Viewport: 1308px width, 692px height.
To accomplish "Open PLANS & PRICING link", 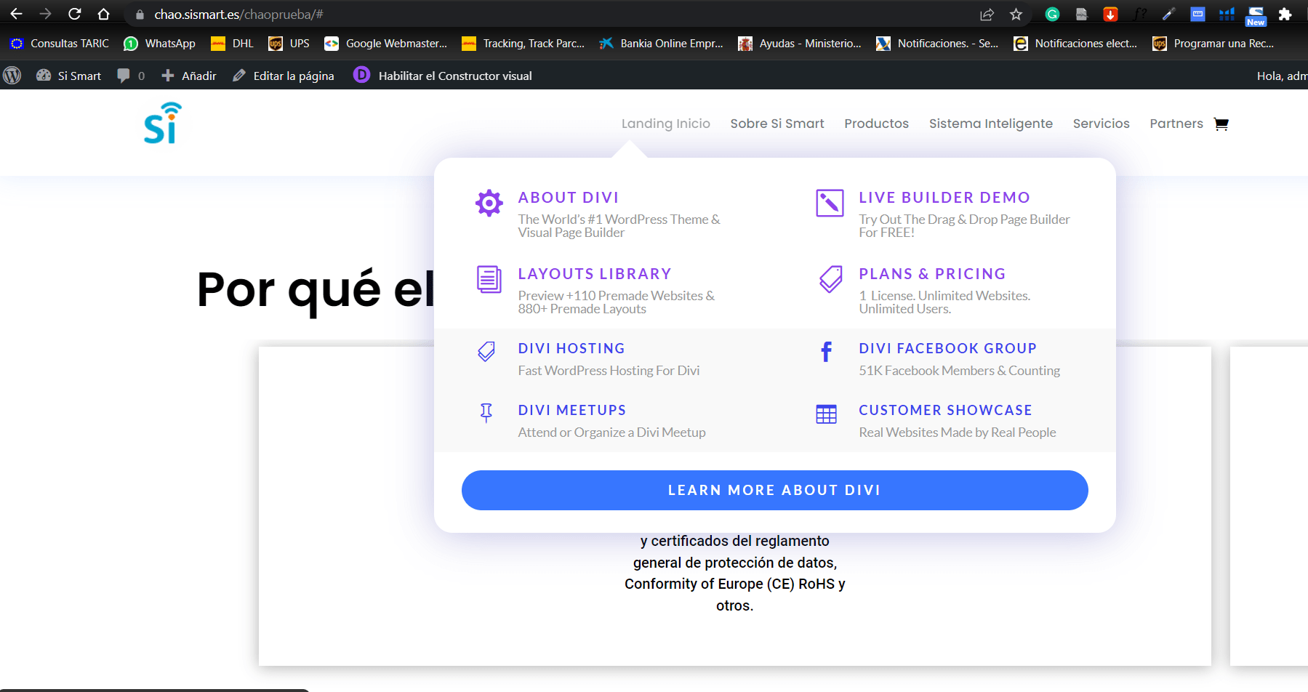I will coord(932,274).
